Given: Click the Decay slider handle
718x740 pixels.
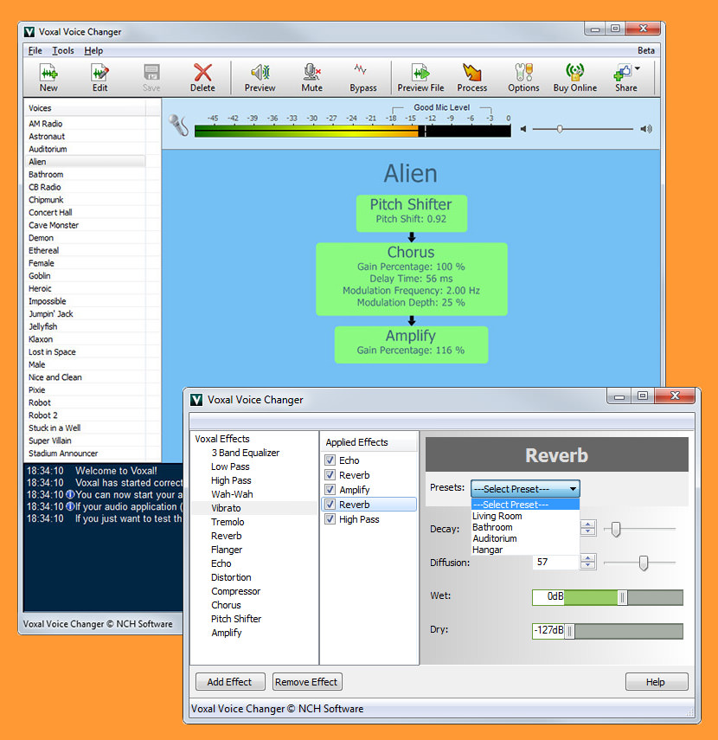Looking at the screenshot, I should point(615,529).
